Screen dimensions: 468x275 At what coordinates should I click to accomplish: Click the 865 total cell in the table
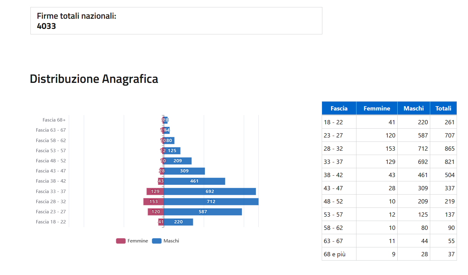[x=450, y=149]
